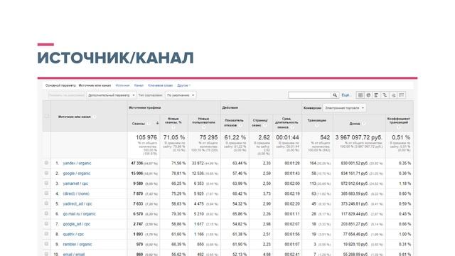This screenshot has height=256, width=455.
Task: Open the go.mail.ru / organic source link
Action: [x=79, y=214]
